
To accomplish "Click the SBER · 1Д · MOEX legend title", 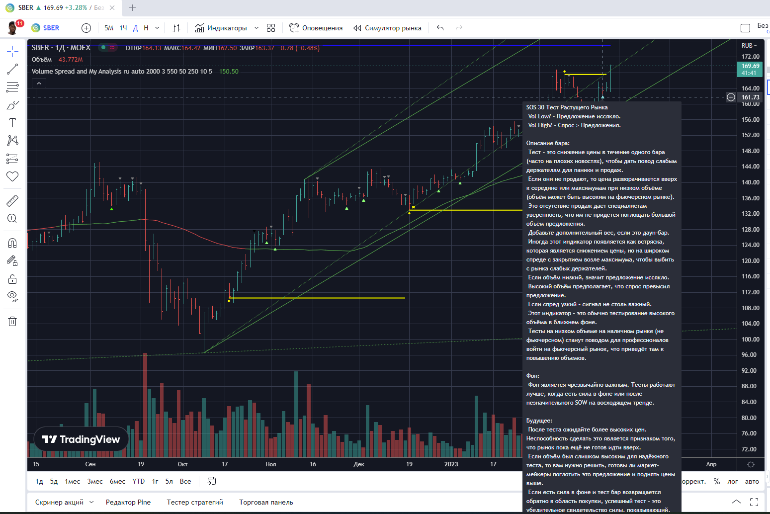I will click(x=61, y=48).
